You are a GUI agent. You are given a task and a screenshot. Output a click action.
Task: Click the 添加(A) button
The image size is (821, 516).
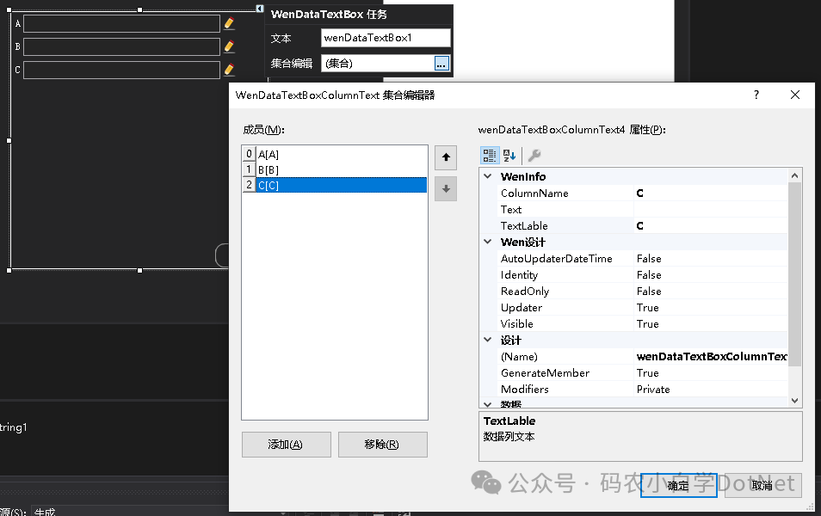pos(286,445)
